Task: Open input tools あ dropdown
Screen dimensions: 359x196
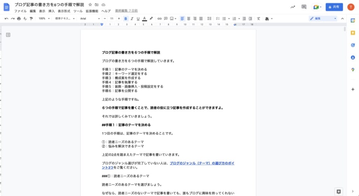Action: point(269,19)
